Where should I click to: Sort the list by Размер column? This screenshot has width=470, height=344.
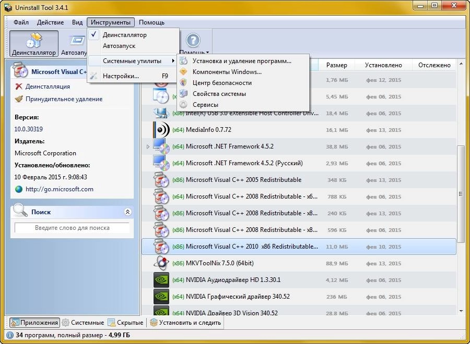pyautogui.click(x=337, y=65)
